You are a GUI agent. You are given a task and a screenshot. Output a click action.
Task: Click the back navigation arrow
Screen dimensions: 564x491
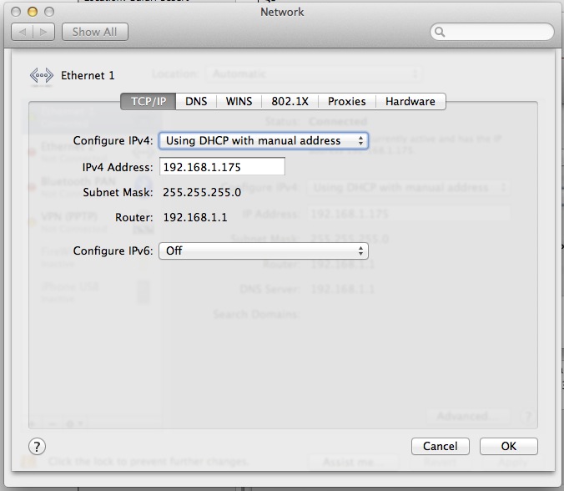coord(23,32)
